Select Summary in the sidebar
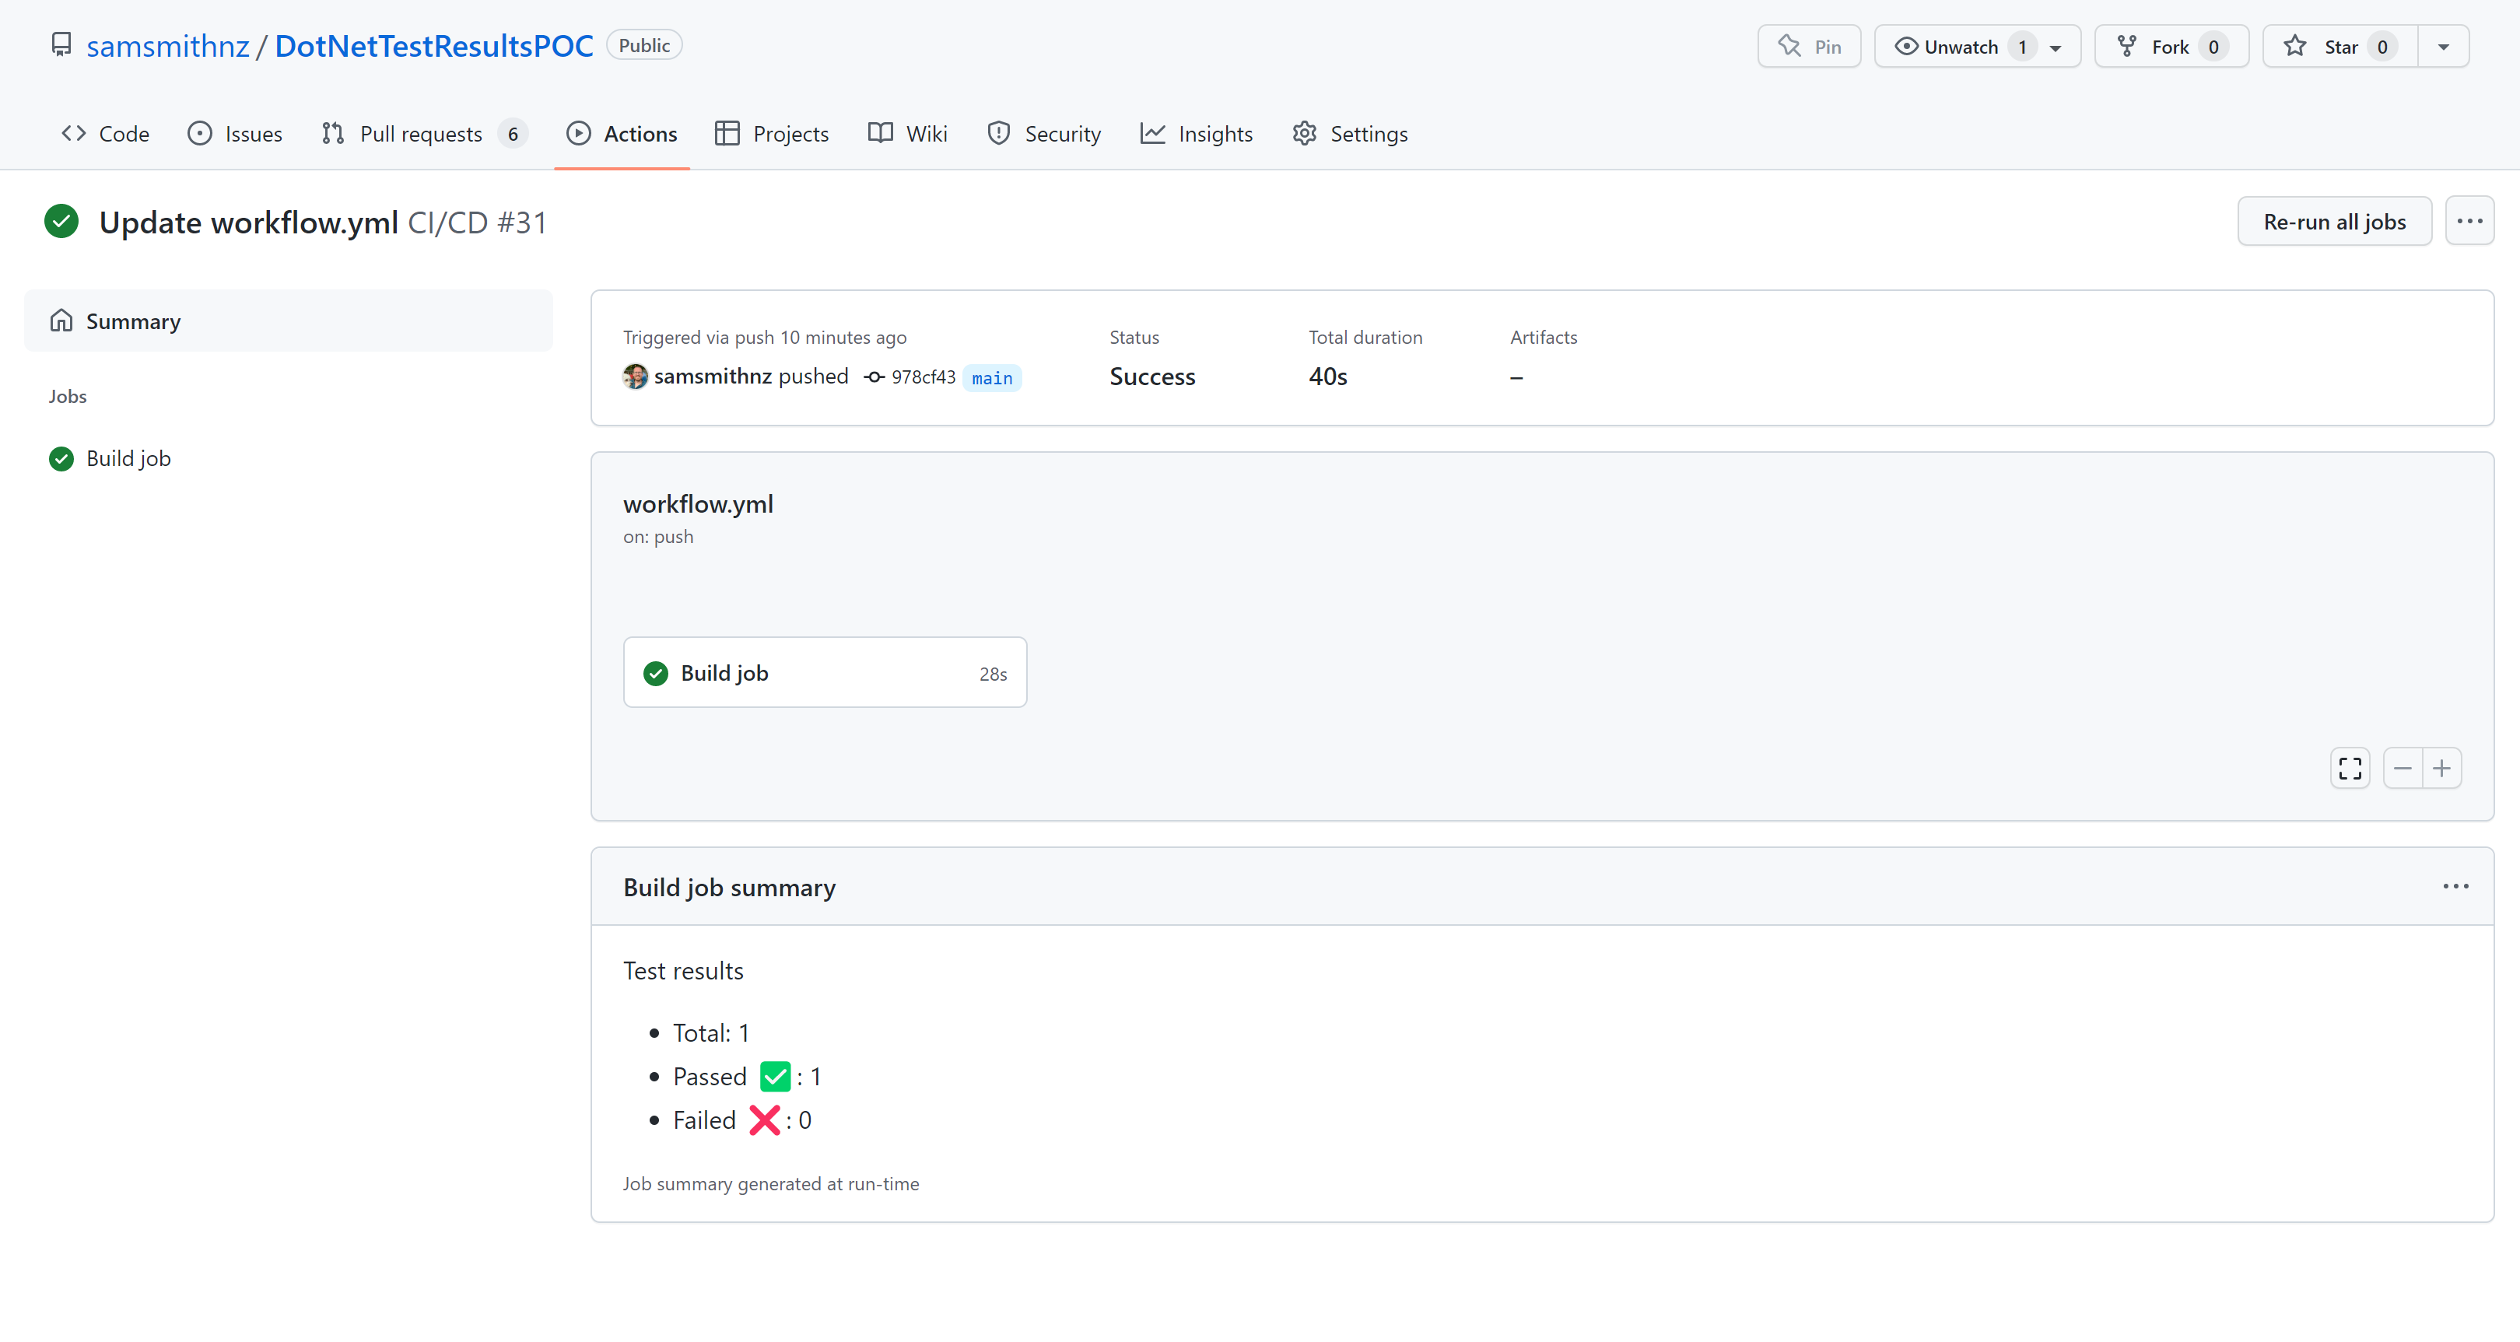Viewport: 2520px width, 1342px height. pyautogui.click(x=289, y=321)
